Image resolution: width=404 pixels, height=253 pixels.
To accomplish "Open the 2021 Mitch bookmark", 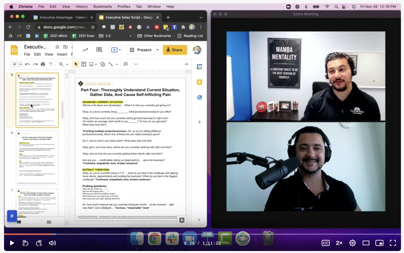I will coord(55,36).
